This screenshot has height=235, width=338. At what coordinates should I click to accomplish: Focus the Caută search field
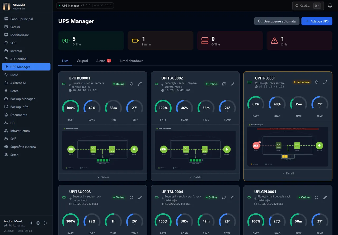[308, 6]
